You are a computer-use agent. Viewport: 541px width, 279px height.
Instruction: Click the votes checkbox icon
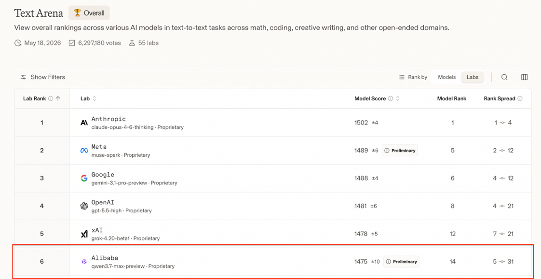(x=72, y=43)
